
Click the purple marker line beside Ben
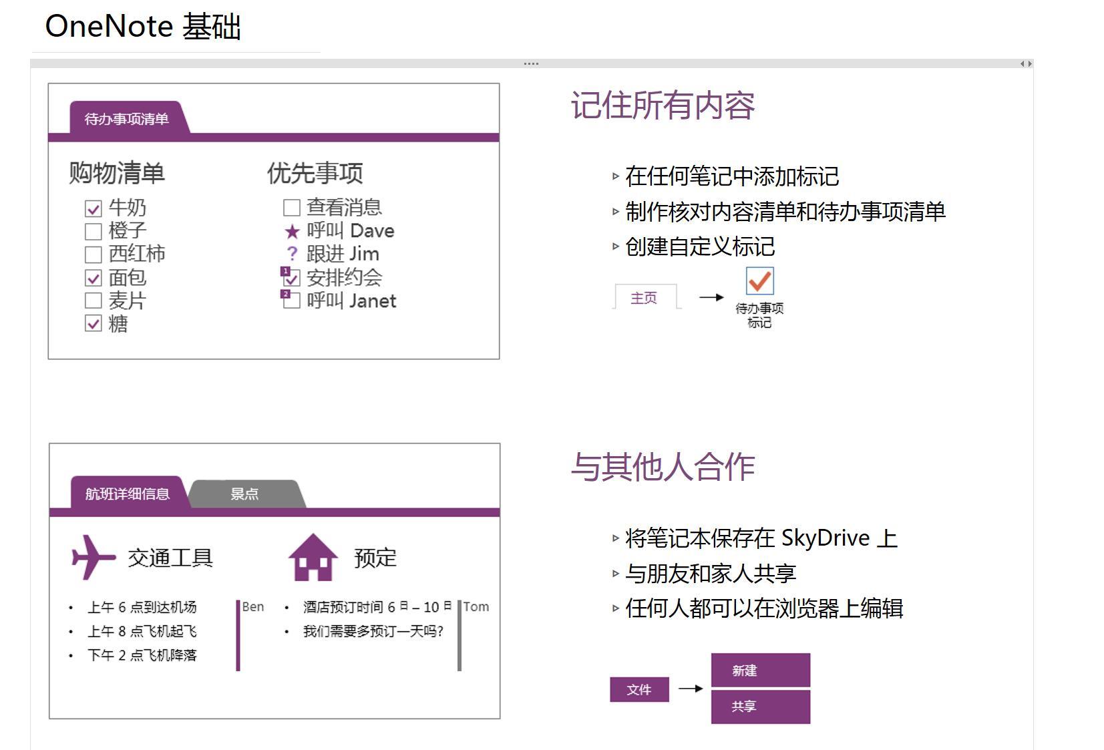point(238,634)
